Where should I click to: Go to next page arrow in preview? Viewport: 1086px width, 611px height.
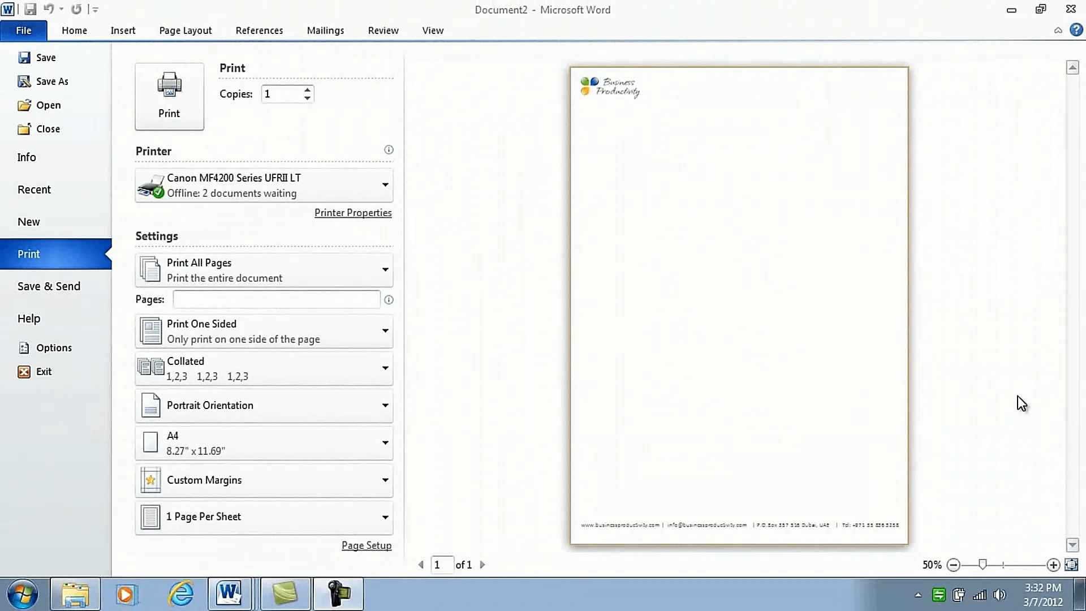tap(482, 565)
